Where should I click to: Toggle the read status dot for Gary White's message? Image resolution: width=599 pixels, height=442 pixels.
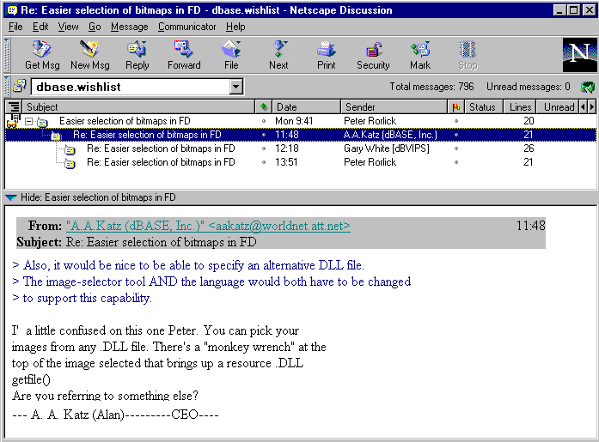264,148
